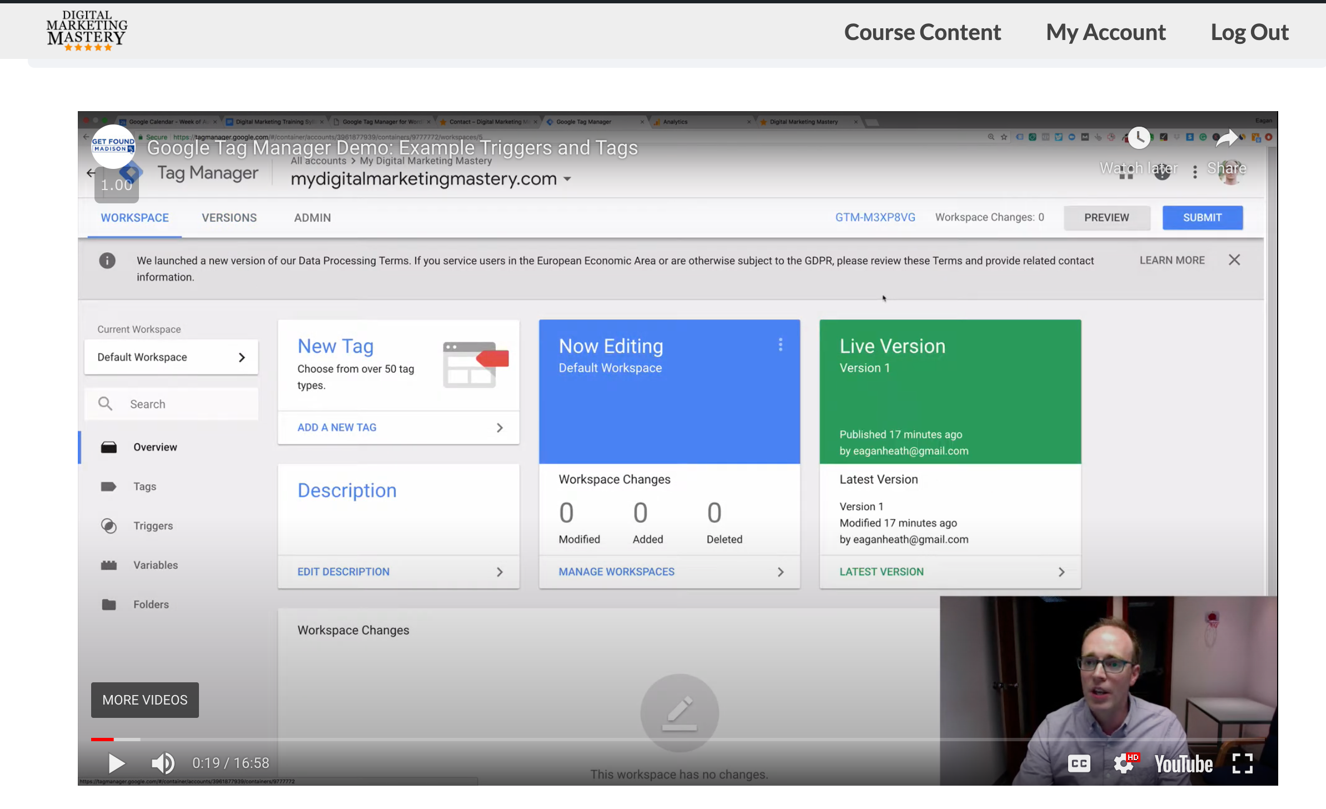
Task: Click the MORE VIDEOS button
Action: [x=145, y=700]
